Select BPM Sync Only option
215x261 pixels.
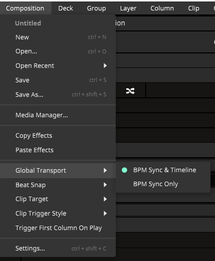coord(163,184)
